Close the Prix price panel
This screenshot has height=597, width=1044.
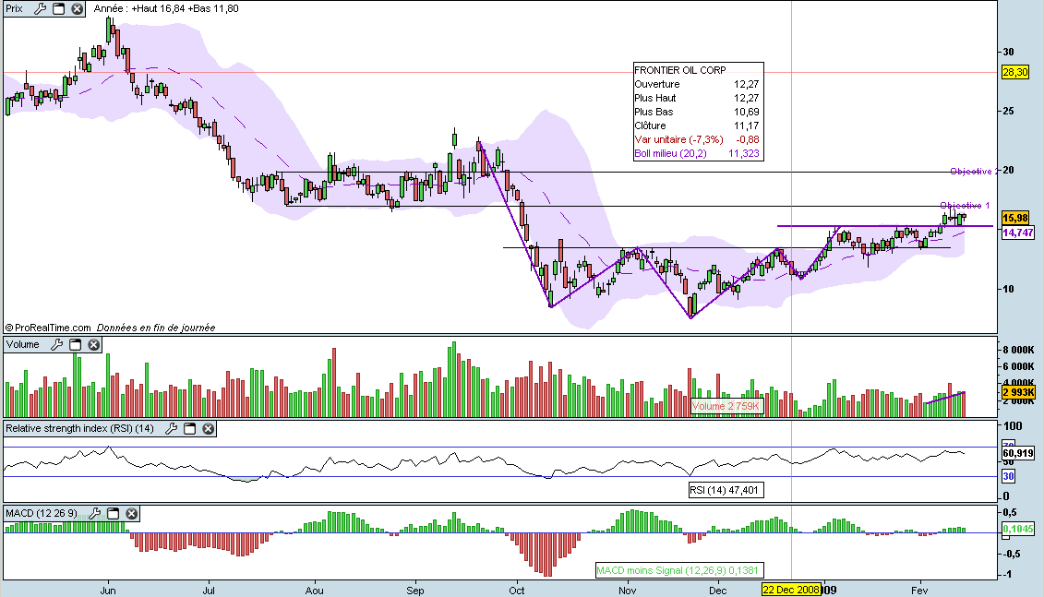pyautogui.click(x=78, y=8)
